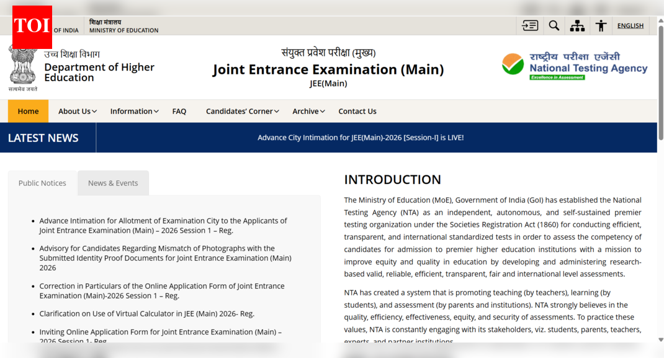Expand the Information dropdown
The height and width of the screenshot is (358, 664).
pyautogui.click(x=132, y=111)
